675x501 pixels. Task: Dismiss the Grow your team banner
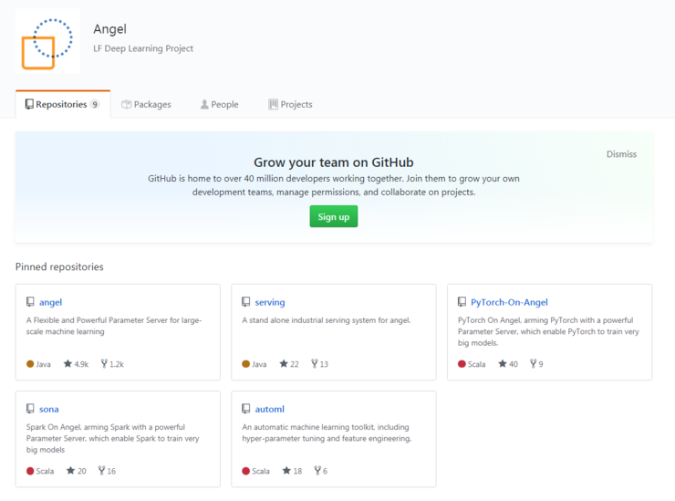pos(621,154)
